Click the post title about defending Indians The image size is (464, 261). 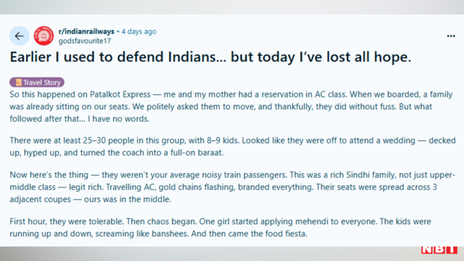coord(210,57)
